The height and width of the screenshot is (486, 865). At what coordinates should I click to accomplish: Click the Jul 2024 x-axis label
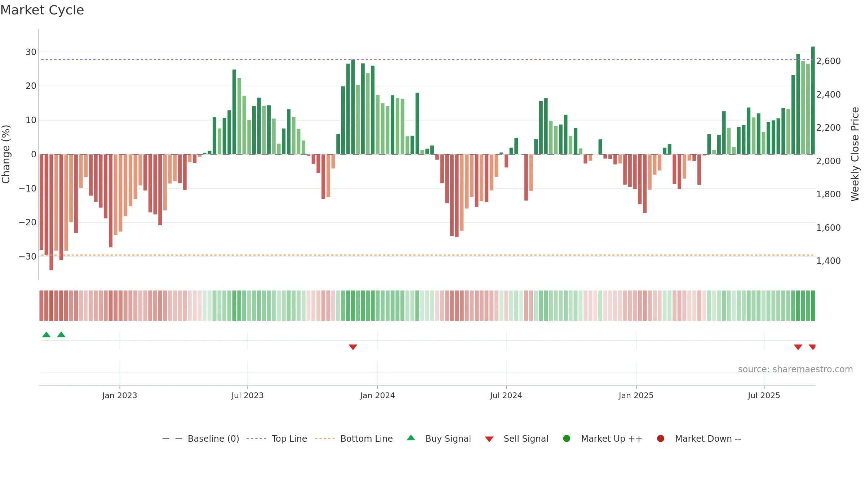click(506, 395)
